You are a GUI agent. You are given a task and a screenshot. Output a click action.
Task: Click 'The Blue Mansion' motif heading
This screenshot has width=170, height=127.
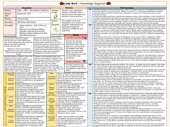pyautogui.click(x=73, y=62)
